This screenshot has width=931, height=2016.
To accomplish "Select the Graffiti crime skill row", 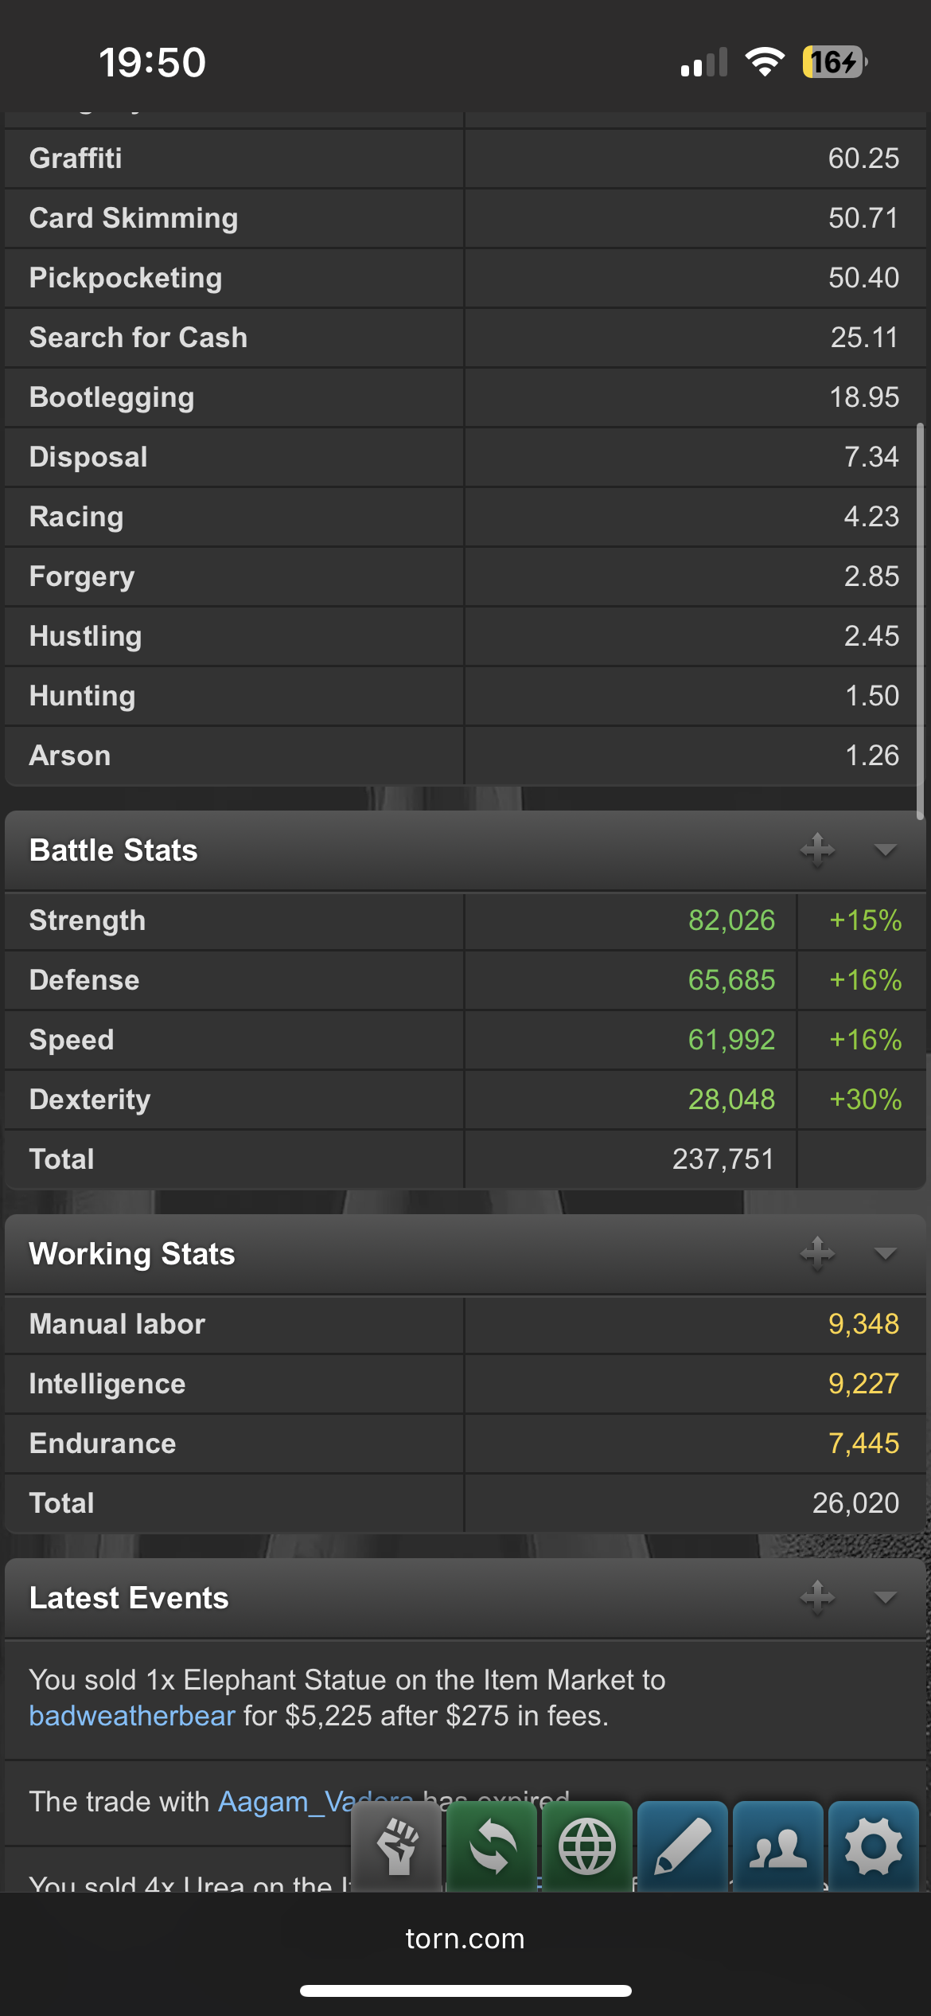I will (465, 158).
